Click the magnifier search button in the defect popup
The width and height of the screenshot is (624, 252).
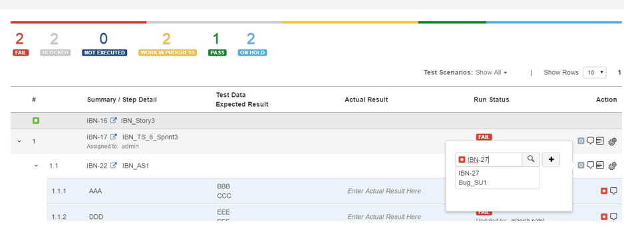[530, 159]
